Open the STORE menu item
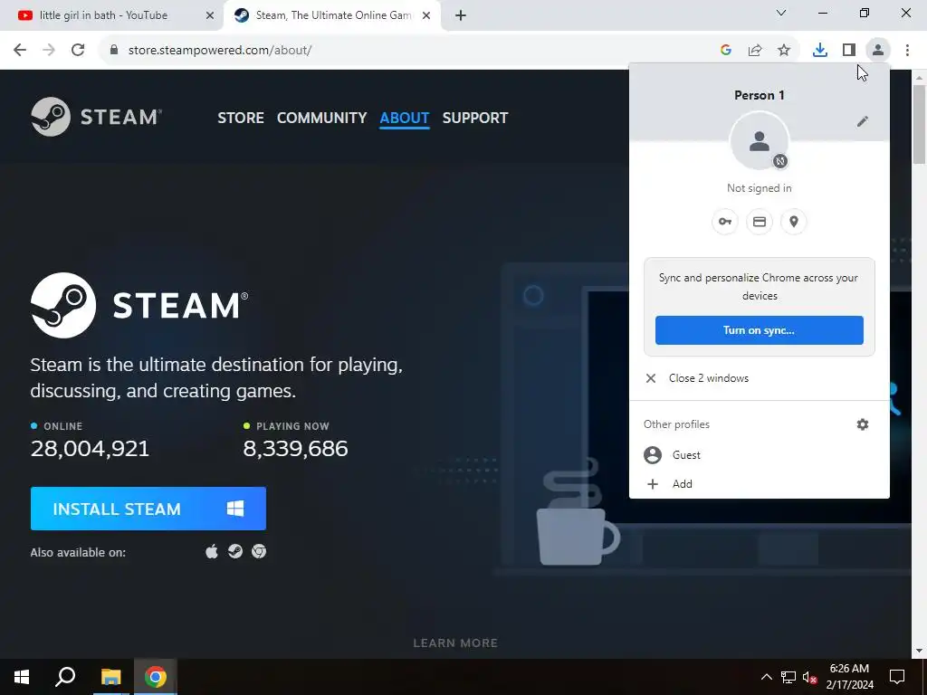 coord(241,118)
